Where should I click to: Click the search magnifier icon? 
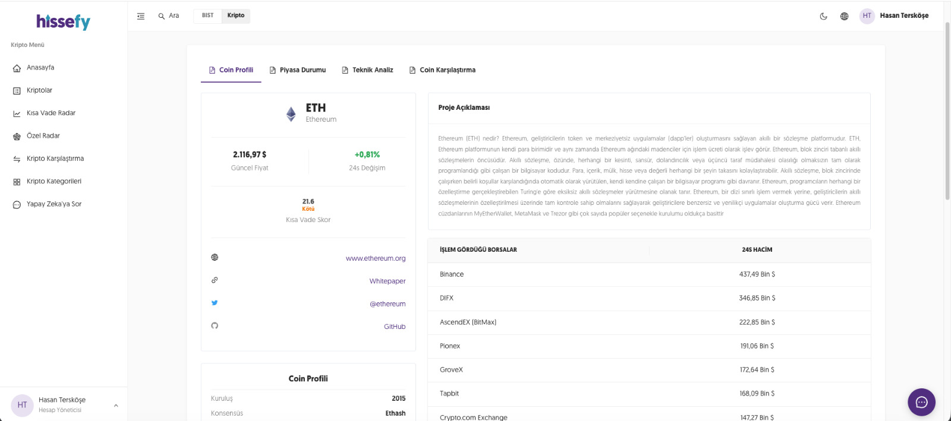(161, 16)
